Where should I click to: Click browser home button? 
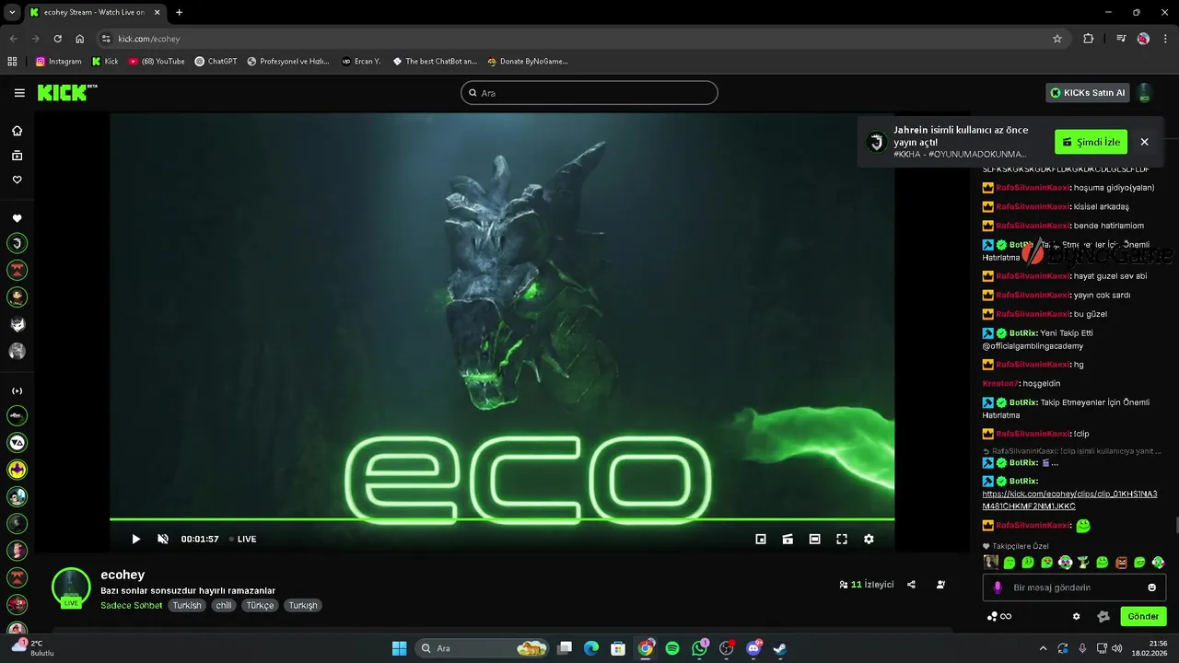coord(80,39)
